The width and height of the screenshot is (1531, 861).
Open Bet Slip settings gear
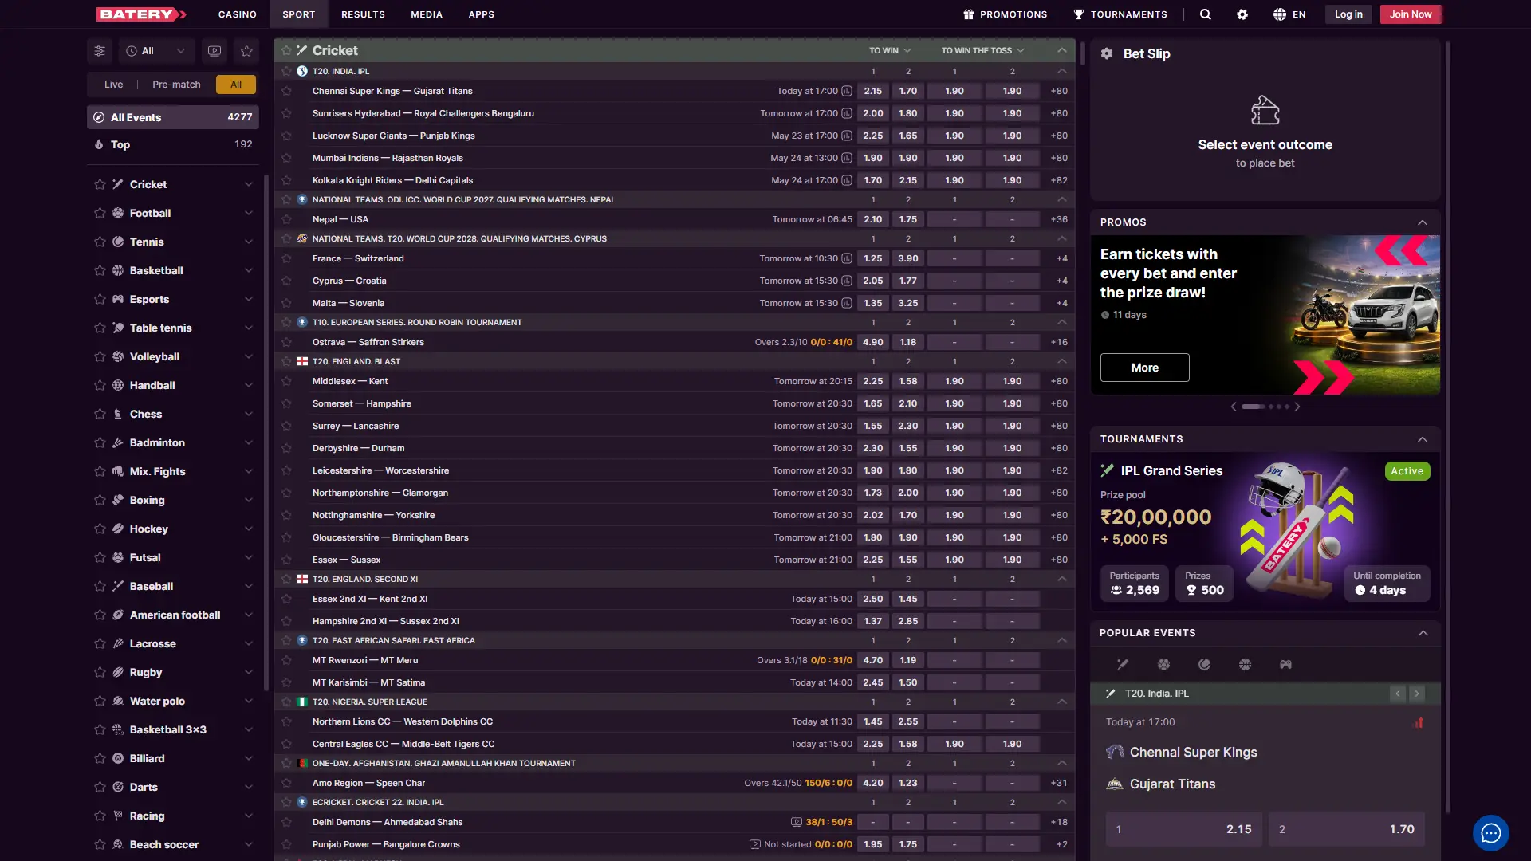click(1107, 53)
